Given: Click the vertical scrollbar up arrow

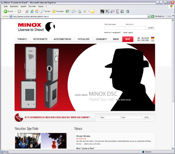Looking at the screenshot, I should (x=173, y=20).
